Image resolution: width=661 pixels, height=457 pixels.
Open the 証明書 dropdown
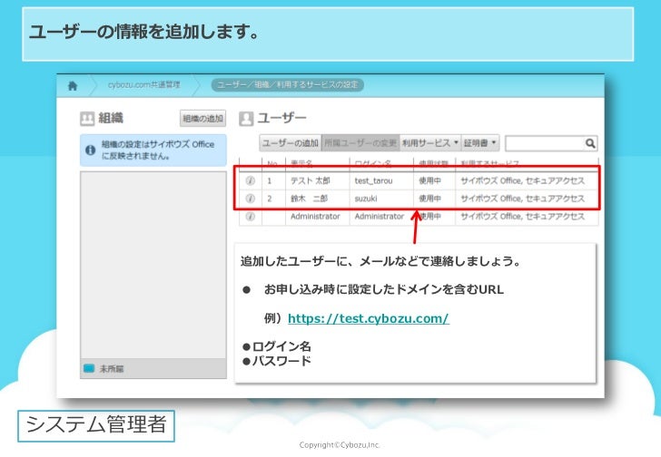pos(480,143)
